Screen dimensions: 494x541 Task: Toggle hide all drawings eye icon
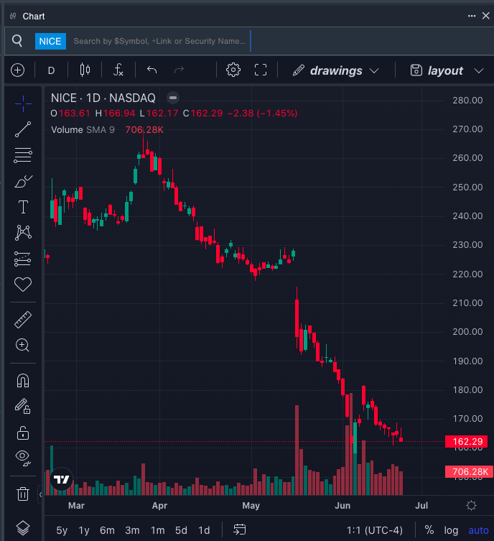[23, 458]
